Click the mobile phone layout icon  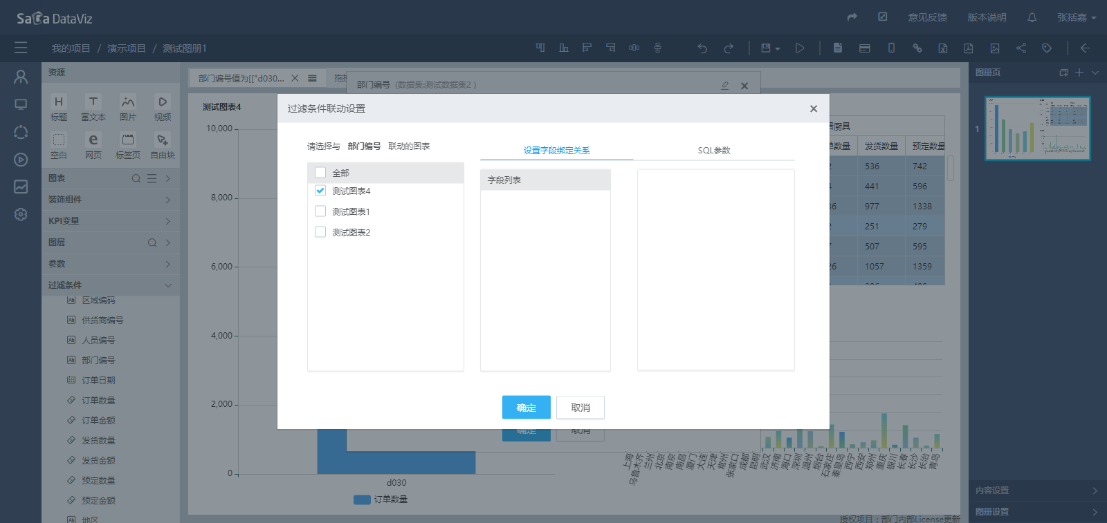(x=891, y=48)
